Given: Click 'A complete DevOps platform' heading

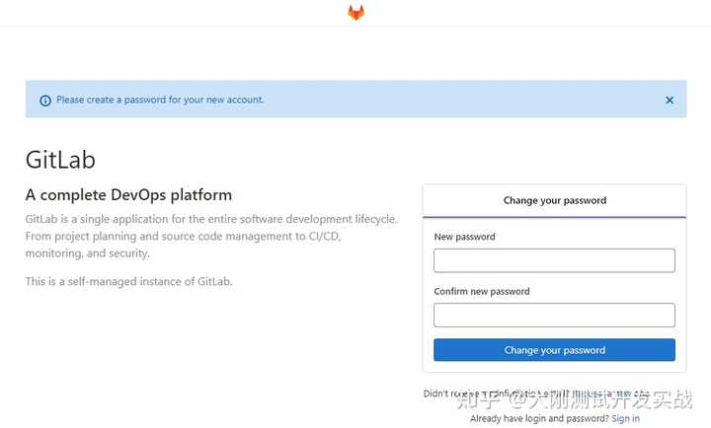Looking at the screenshot, I should pos(128,194).
